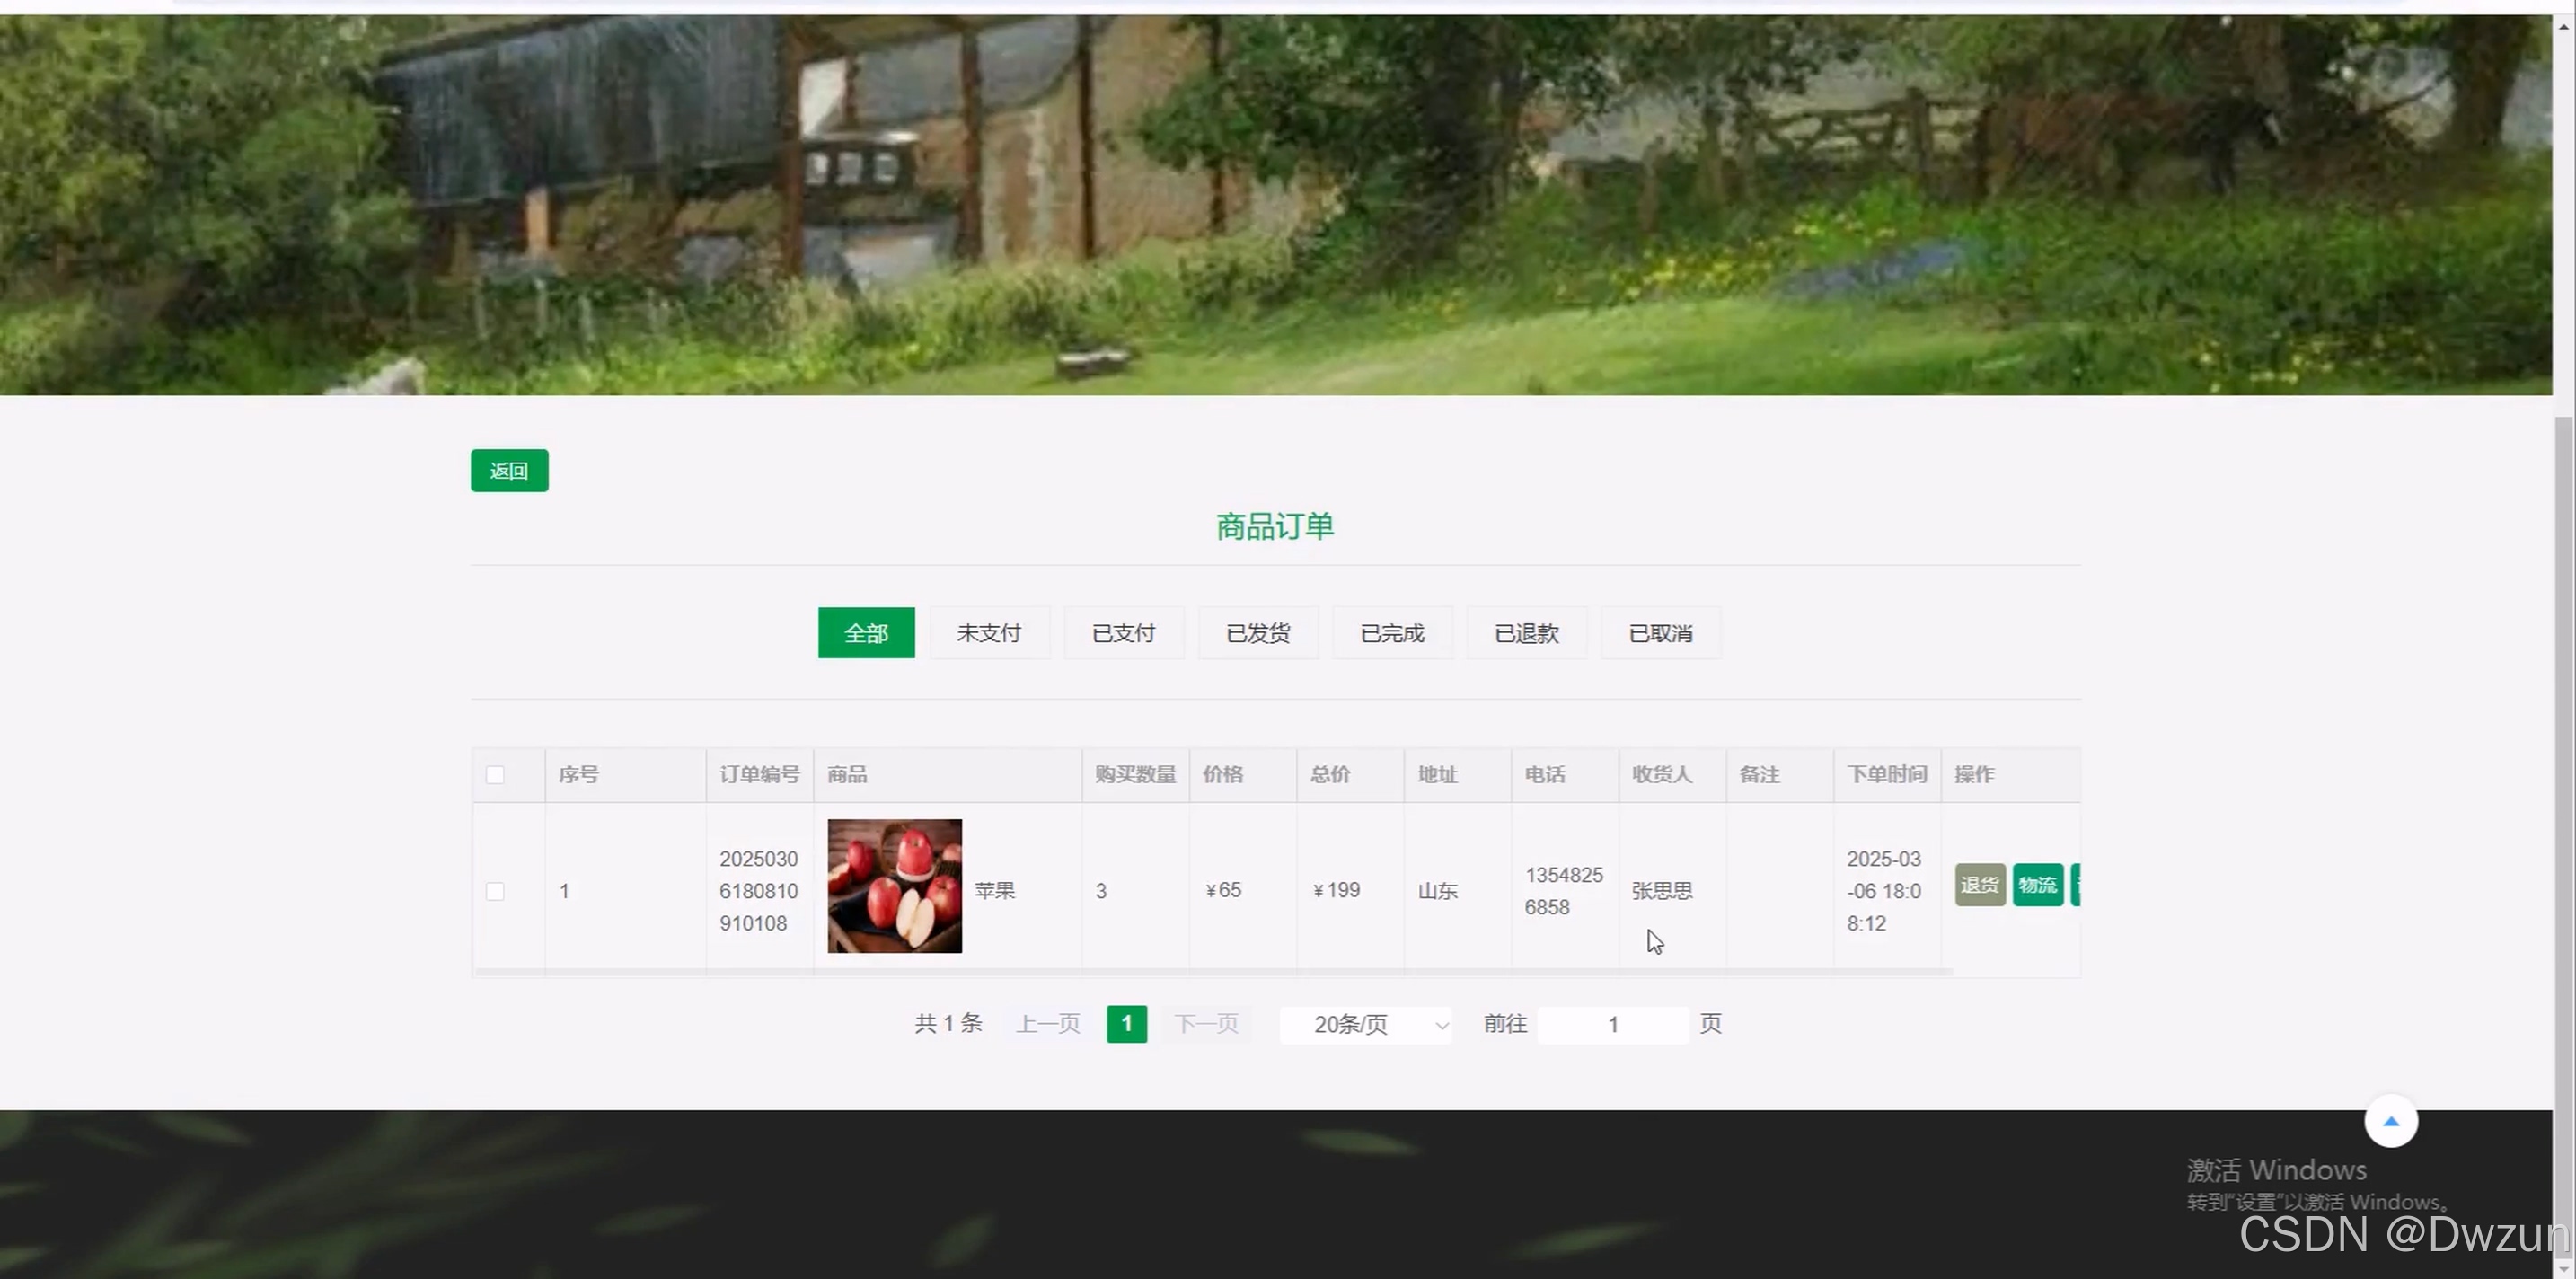Check the checkbox for order row 1

495,891
